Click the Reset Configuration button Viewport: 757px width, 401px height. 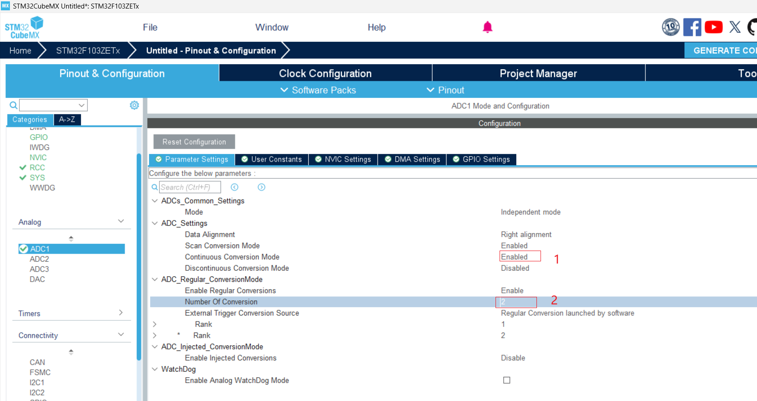coord(194,142)
